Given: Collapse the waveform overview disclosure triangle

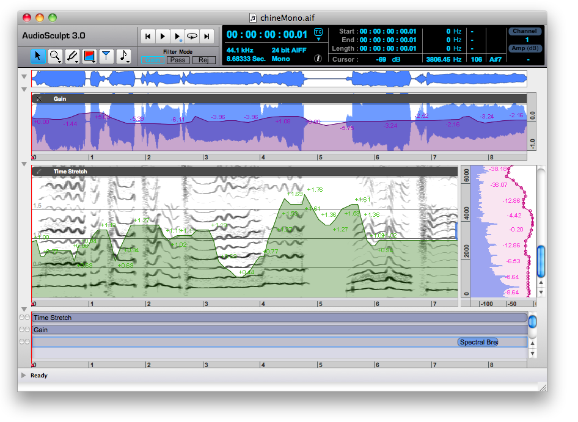Looking at the screenshot, I should [x=24, y=77].
